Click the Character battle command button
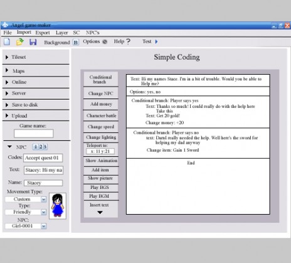Image resolution: width=291 pixels, height=263 pixels. pyautogui.click(x=101, y=115)
